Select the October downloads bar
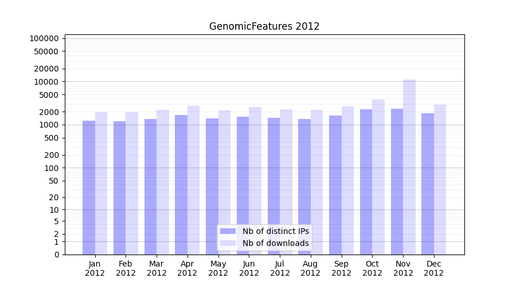 coord(378,177)
